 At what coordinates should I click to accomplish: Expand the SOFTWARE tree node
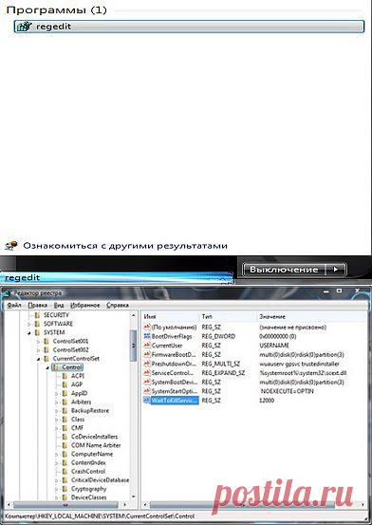tap(29, 324)
